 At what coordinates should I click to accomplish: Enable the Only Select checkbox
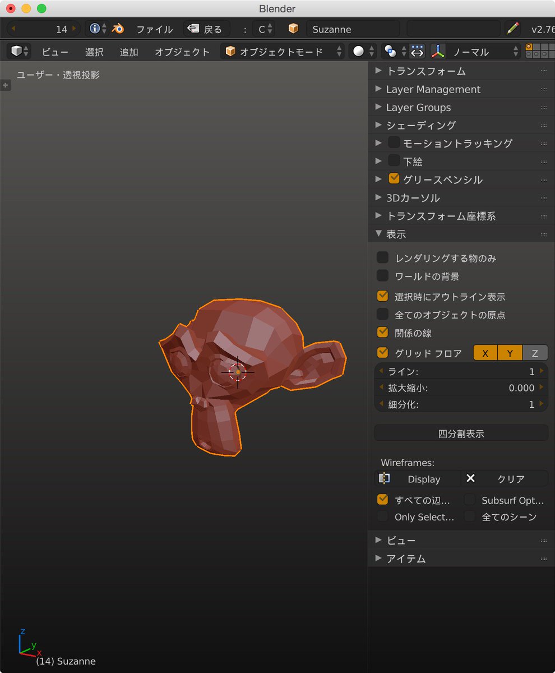(x=382, y=516)
